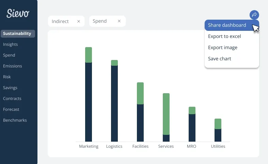
Task: Click the Sievo logo
Action: point(18,13)
